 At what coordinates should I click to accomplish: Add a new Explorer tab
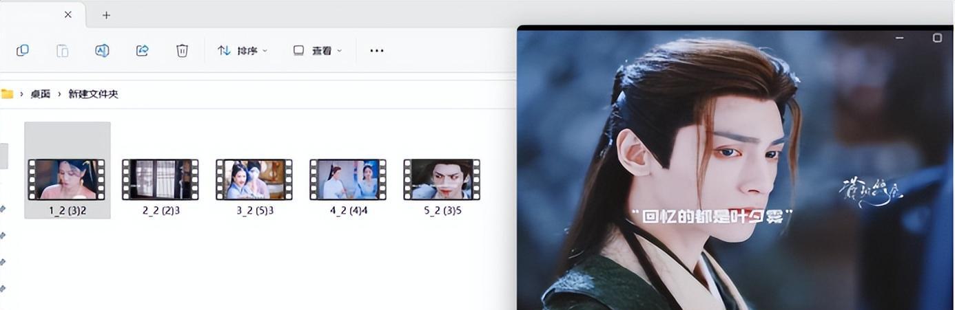(106, 14)
